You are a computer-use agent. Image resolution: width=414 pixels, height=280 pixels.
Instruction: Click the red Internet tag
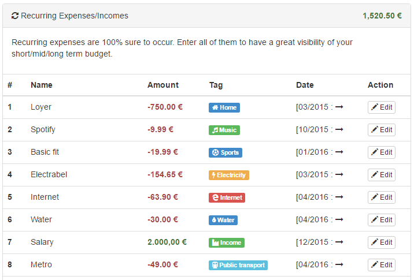point(227,197)
